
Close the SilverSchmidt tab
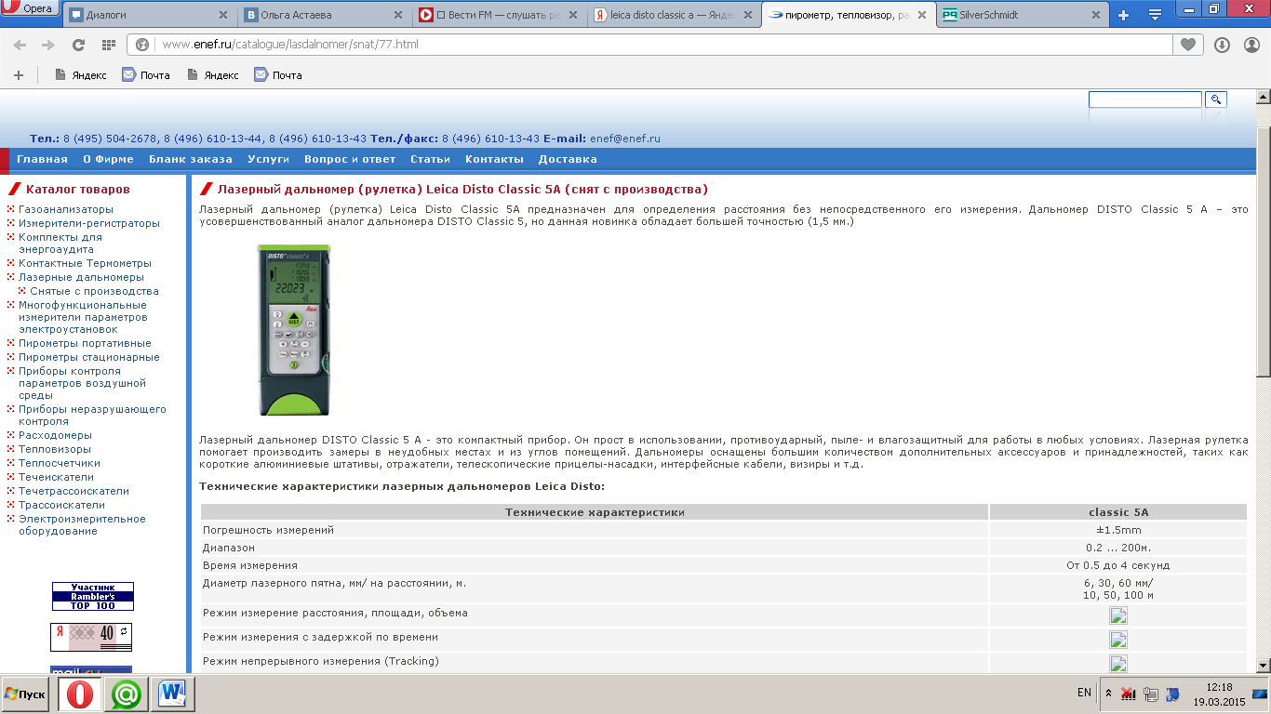click(x=1096, y=15)
